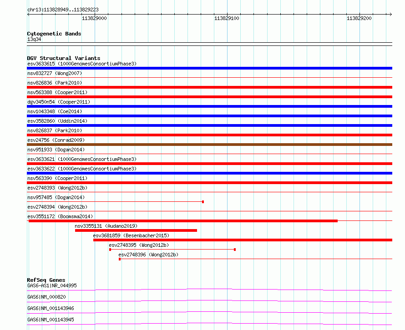
Task: Click the esv2748394 (Wong2012b) label
Action: [x=57, y=207]
